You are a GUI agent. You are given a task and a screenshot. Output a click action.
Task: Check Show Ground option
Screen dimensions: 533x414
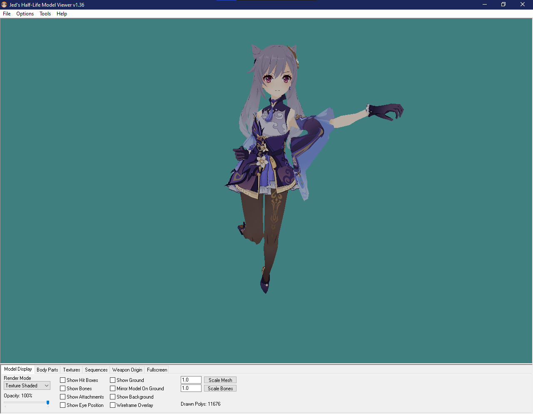pyautogui.click(x=113, y=380)
